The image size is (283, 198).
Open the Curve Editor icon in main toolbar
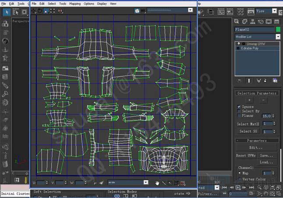click(x=221, y=12)
